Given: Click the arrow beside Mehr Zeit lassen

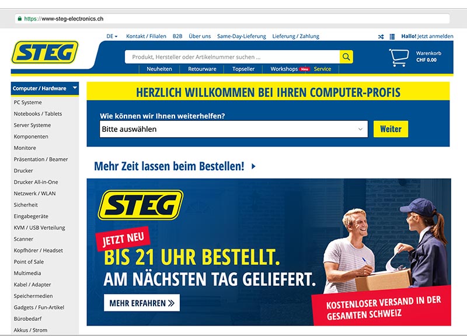Looking at the screenshot, I should 253,166.
